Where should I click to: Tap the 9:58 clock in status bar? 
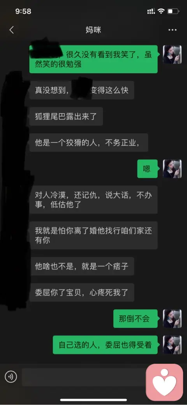point(23,11)
